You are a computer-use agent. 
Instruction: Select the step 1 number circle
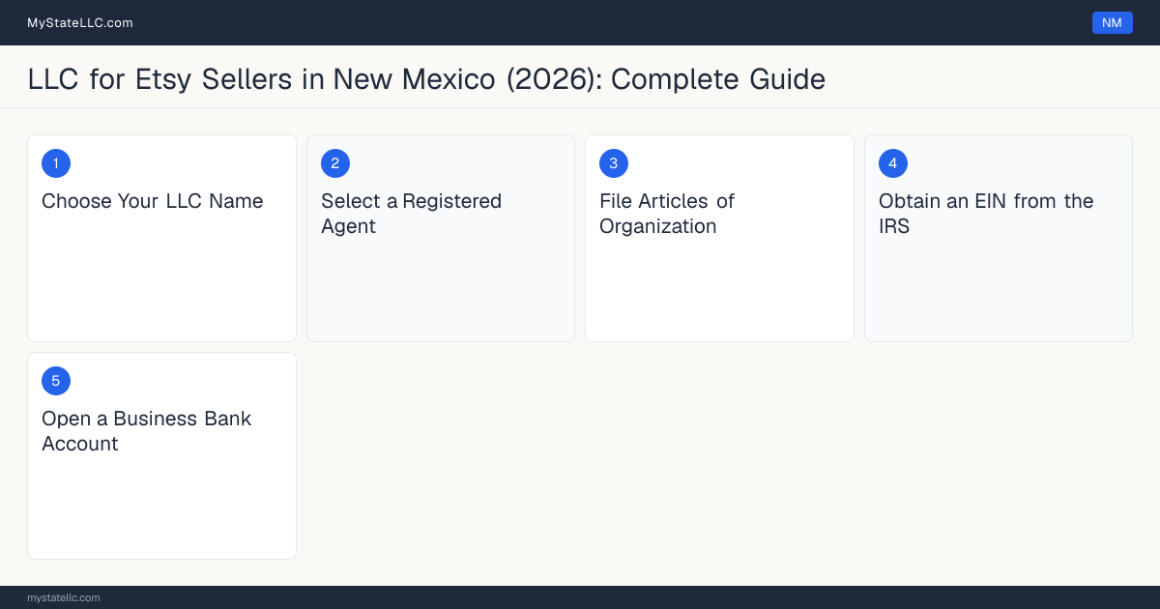coord(56,163)
